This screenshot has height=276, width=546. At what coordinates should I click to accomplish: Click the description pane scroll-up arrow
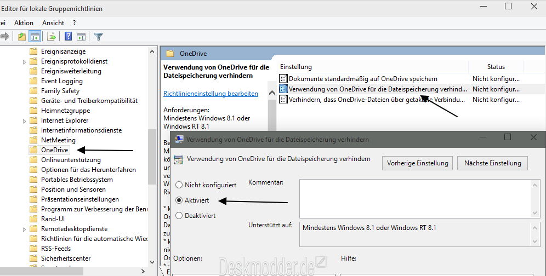click(x=272, y=93)
